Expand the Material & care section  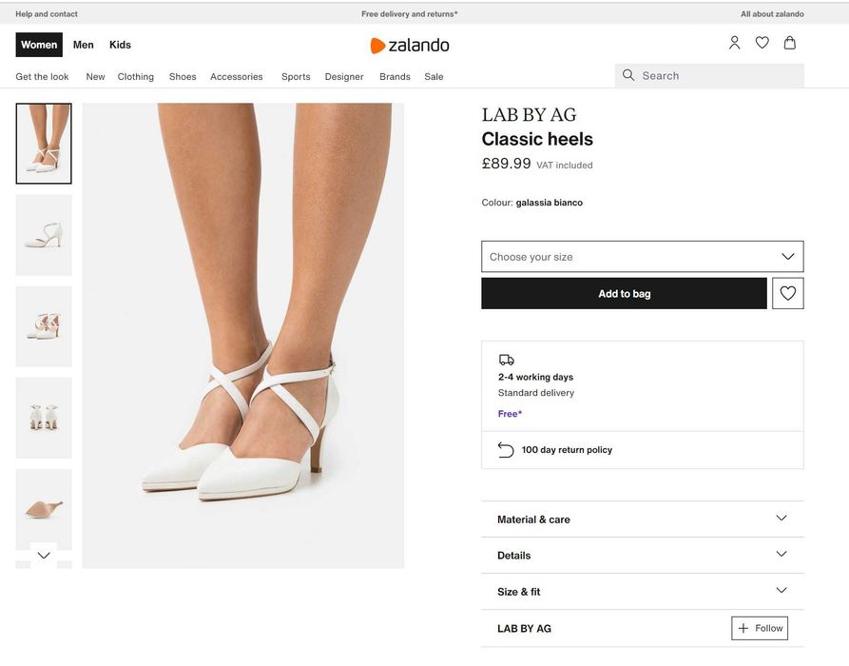coord(642,519)
